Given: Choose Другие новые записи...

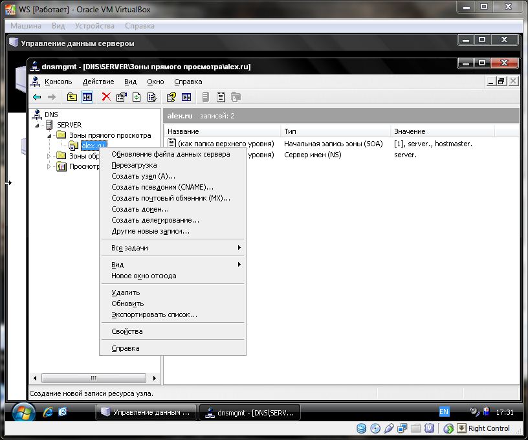Looking at the screenshot, I should 173,231.
